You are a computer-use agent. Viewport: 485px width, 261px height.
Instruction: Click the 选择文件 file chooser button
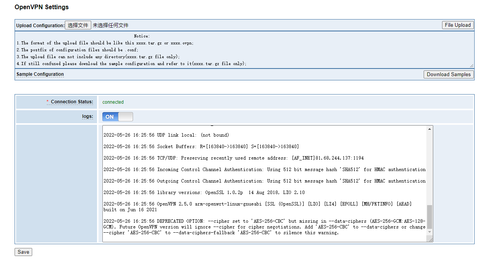point(78,25)
